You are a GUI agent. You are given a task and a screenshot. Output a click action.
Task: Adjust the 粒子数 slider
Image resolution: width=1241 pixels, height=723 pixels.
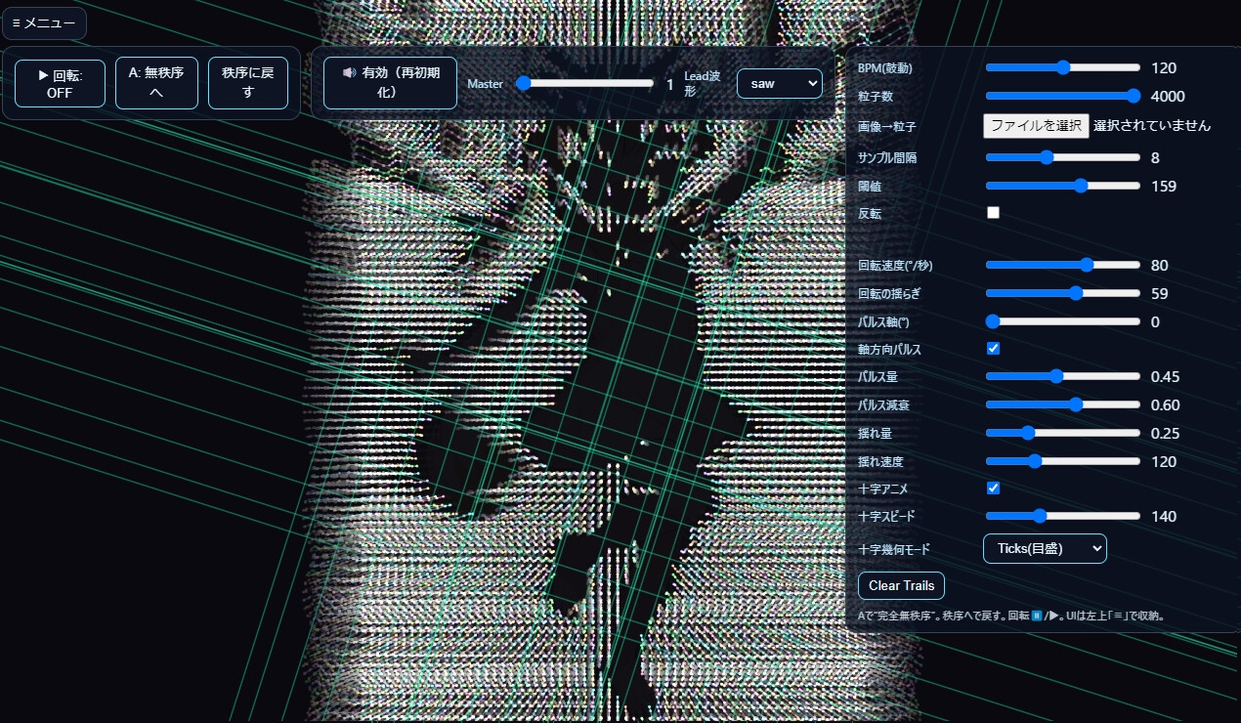click(x=1062, y=96)
